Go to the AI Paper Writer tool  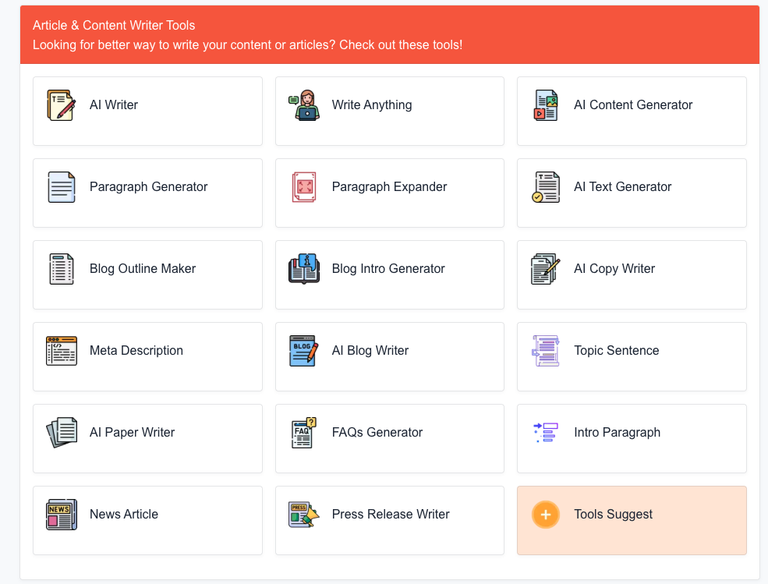(132, 433)
